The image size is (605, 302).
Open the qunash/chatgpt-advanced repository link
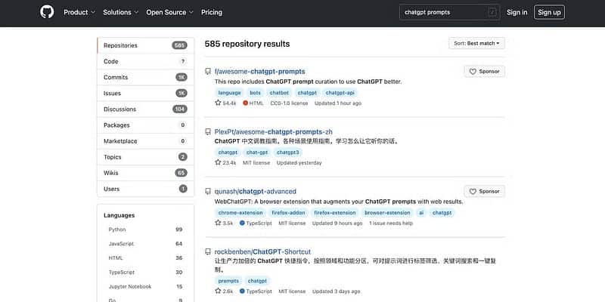pyautogui.click(x=256, y=192)
